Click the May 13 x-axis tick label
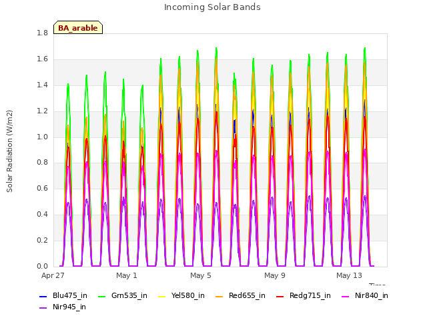427x320 pixels. 349,275
